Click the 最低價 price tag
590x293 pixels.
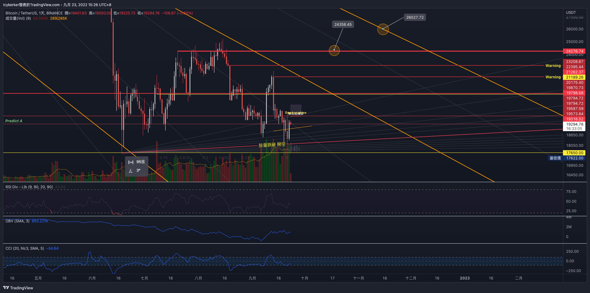click(x=555, y=158)
